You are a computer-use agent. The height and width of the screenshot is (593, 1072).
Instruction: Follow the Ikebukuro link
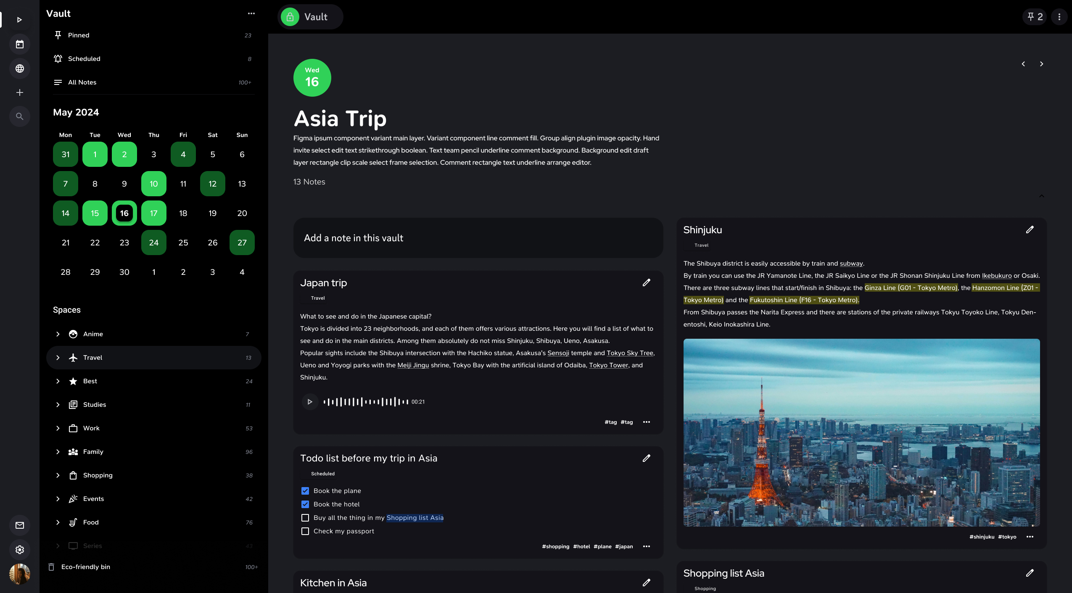click(x=997, y=276)
